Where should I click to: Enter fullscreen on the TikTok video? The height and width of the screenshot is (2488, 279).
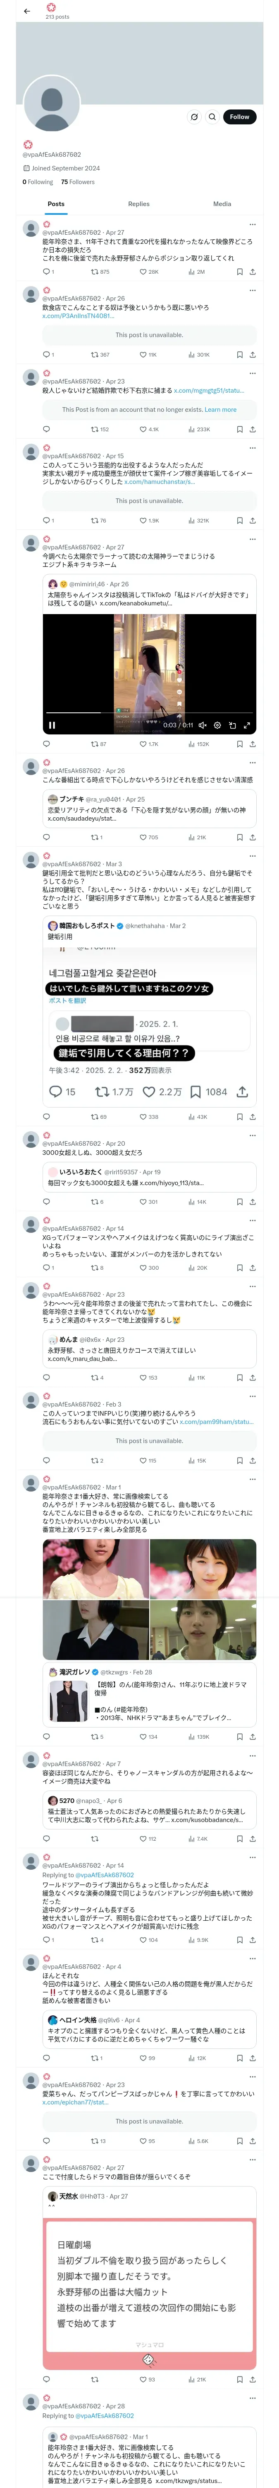click(247, 724)
